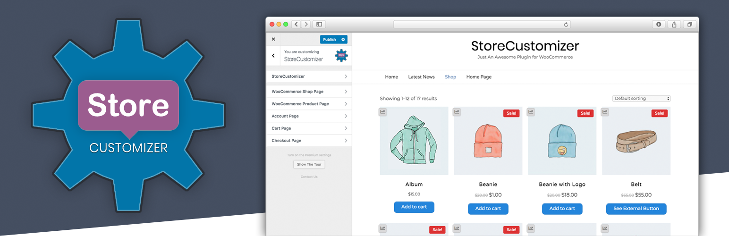Click the browser reload icon
The image size is (729, 236).
pos(566,25)
